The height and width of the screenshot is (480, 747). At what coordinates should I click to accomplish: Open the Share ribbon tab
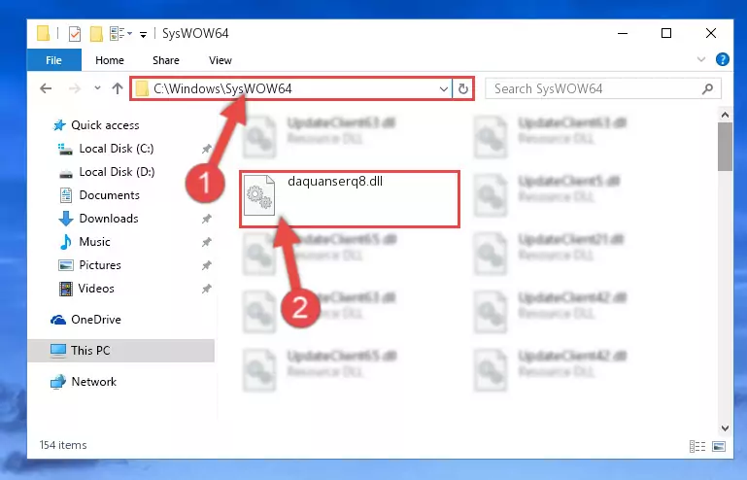166,60
